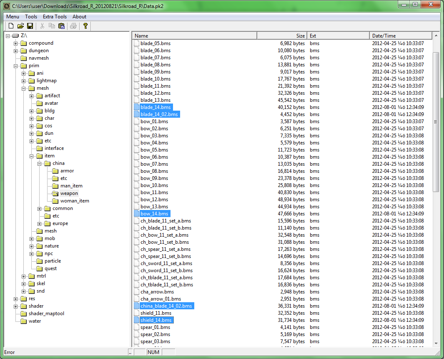Viewport: 444px width, 359px height.
Task: Expand the shader folder node
Action: click(15, 306)
